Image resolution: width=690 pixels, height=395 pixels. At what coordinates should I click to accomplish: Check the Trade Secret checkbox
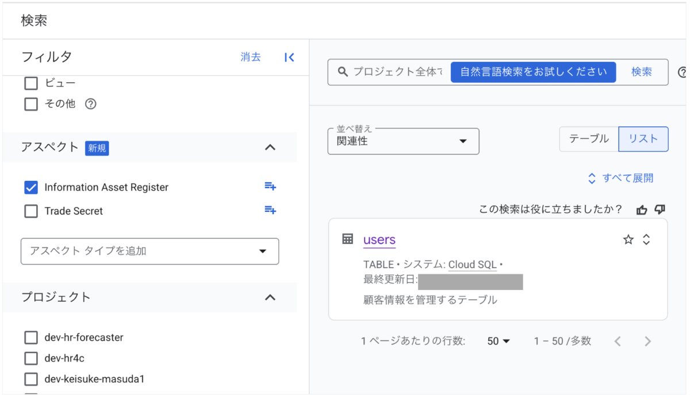(31, 211)
